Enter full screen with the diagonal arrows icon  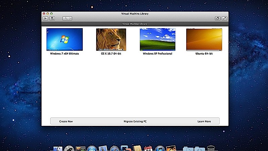(224, 18)
